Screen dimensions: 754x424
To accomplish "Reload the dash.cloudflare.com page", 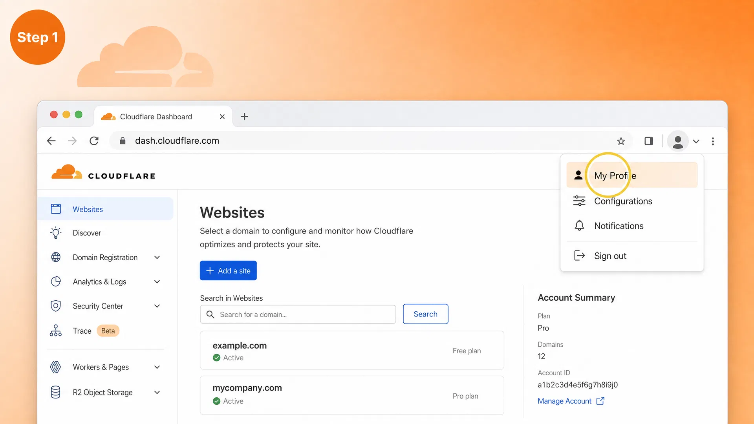I will (94, 141).
